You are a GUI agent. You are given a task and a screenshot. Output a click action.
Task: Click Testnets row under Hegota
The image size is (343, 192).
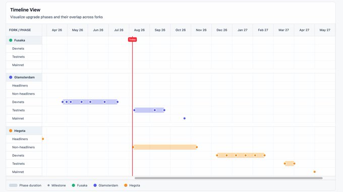click(x=24, y=164)
